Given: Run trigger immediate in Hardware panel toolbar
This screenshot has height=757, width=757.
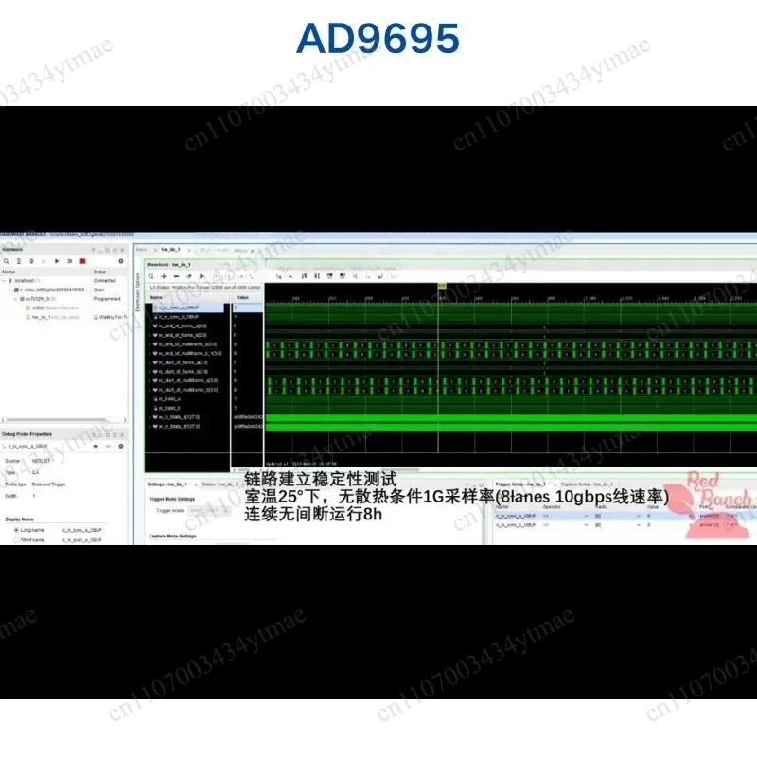Looking at the screenshot, I should pos(69,261).
